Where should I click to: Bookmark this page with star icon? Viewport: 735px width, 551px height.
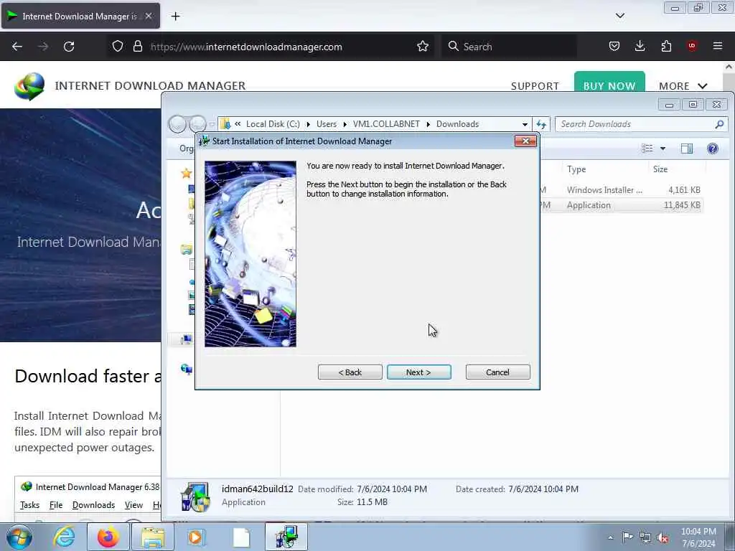pos(422,47)
